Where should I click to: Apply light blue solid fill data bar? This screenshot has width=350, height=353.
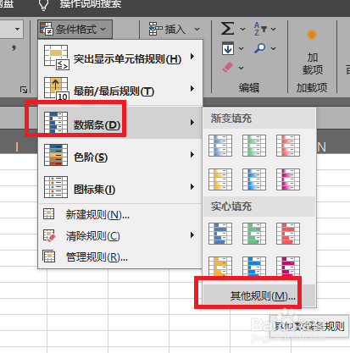tap(254, 267)
